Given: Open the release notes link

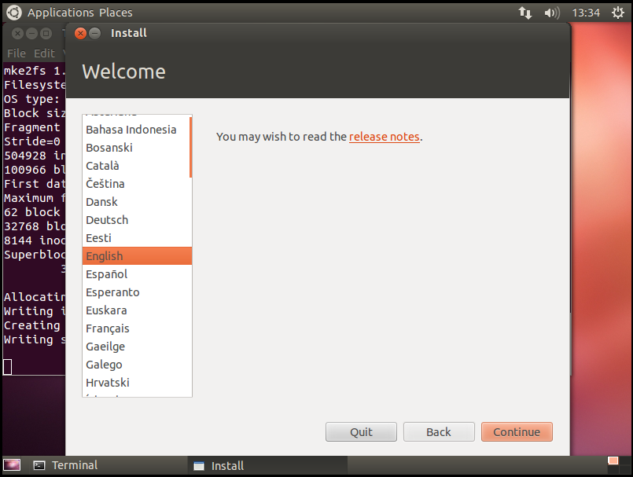Looking at the screenshot, I should tap(384, 137).
